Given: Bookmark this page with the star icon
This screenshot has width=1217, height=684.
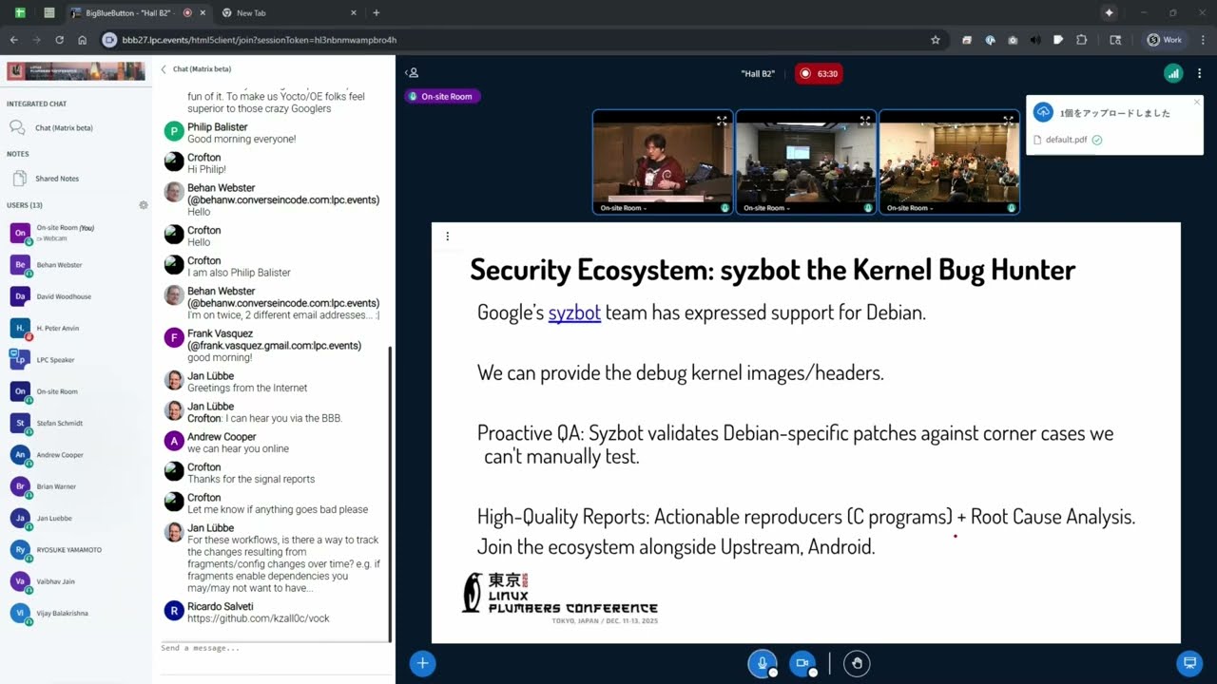Looking at the screenshot, I should [936, 40].
